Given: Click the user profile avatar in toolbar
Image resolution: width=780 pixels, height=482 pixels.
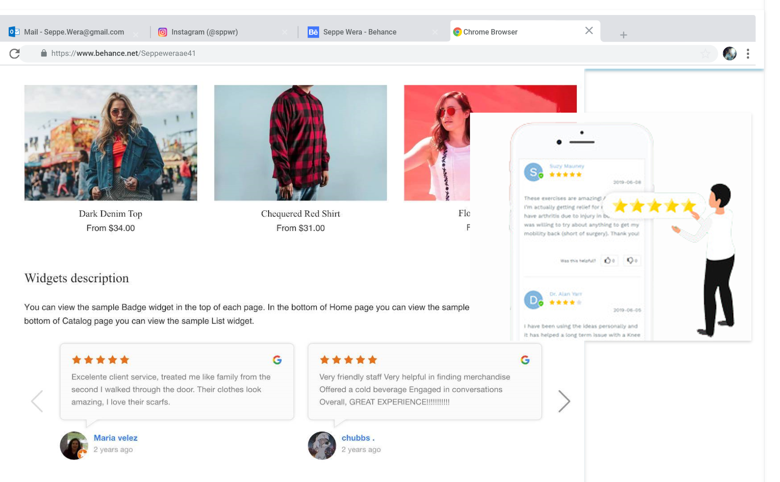Looking at the screenshot, I should (729, 54).
